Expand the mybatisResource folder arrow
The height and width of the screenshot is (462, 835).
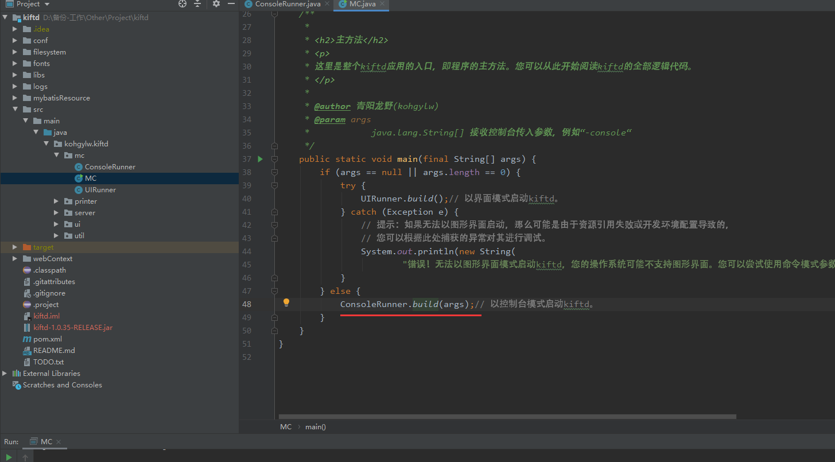tap(15, 98)
